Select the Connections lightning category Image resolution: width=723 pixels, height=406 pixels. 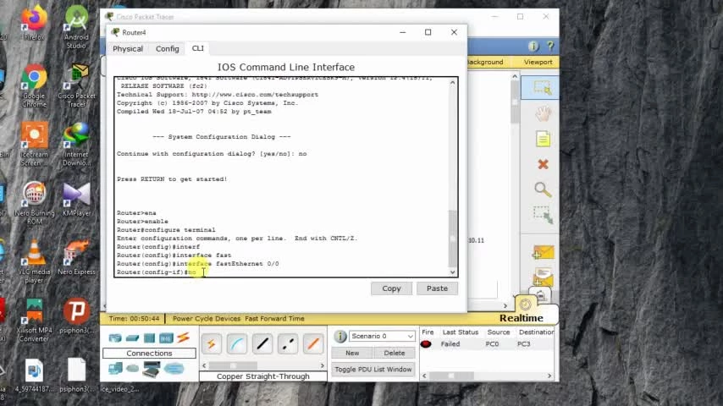(x=183, y=337)
